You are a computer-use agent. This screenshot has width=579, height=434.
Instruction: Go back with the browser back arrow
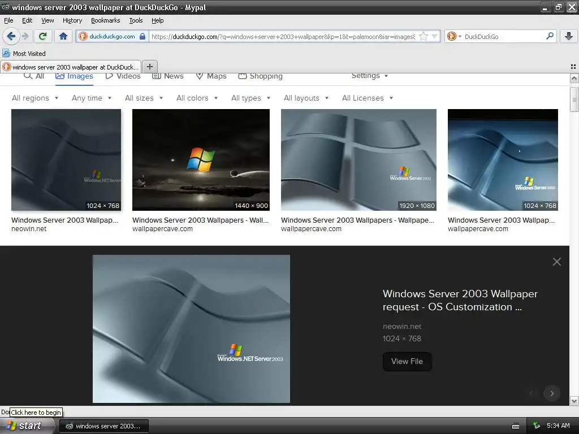pyautogui.click(x=11, y=36)
